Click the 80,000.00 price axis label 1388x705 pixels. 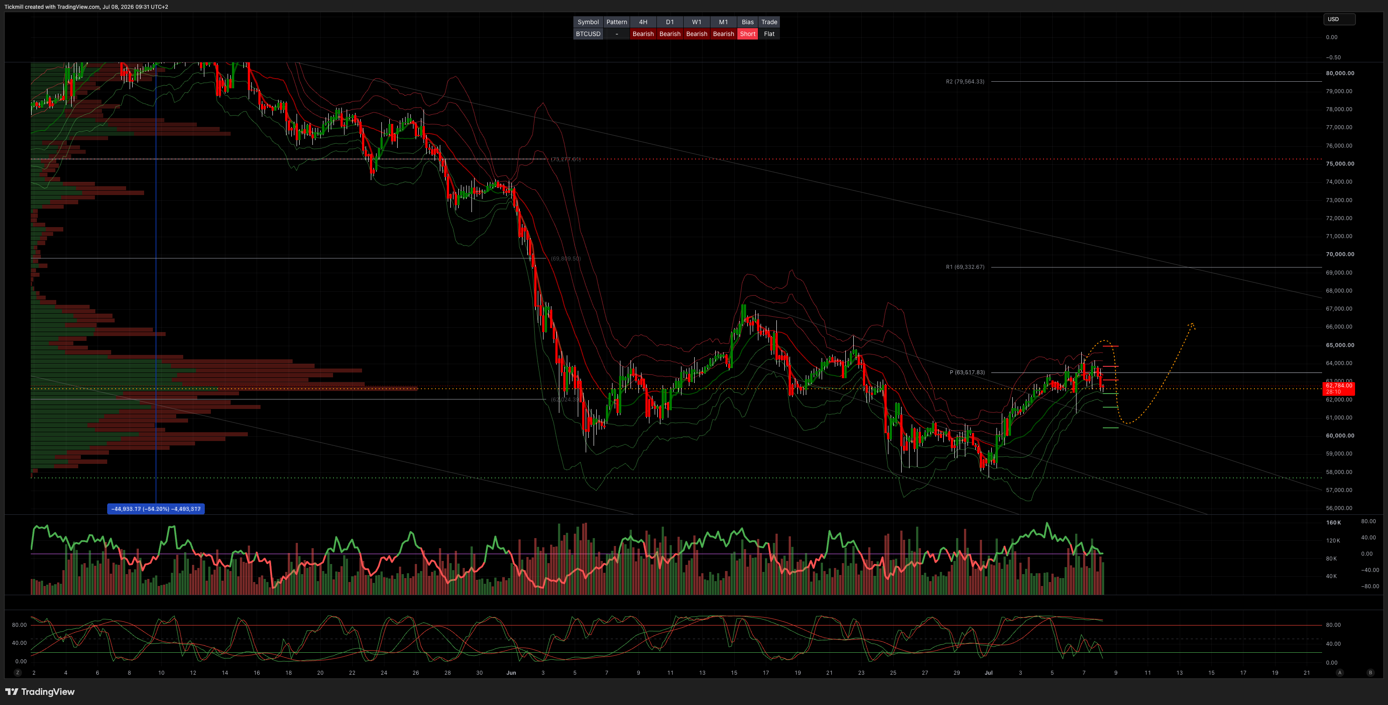click(1340, 73)
